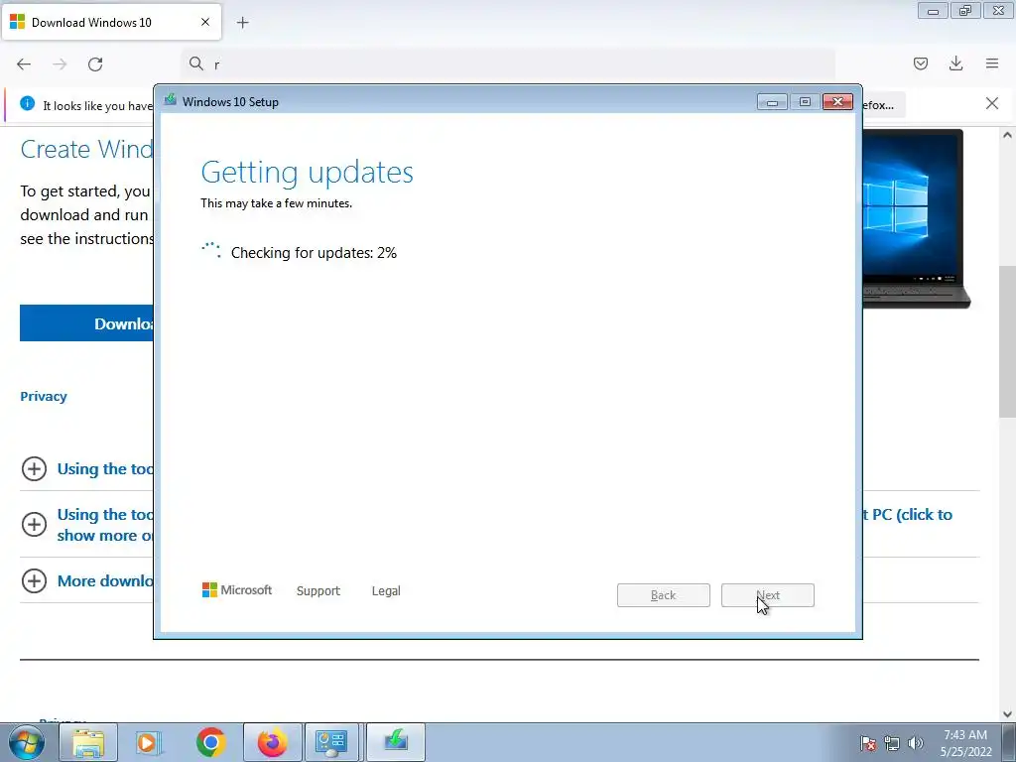Click the info icon in notification bar
The image size is (1016, 762).
27,103
